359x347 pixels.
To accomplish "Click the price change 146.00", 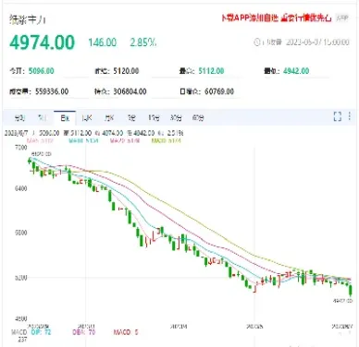I will pyautogui.click(x=103, y=42).
